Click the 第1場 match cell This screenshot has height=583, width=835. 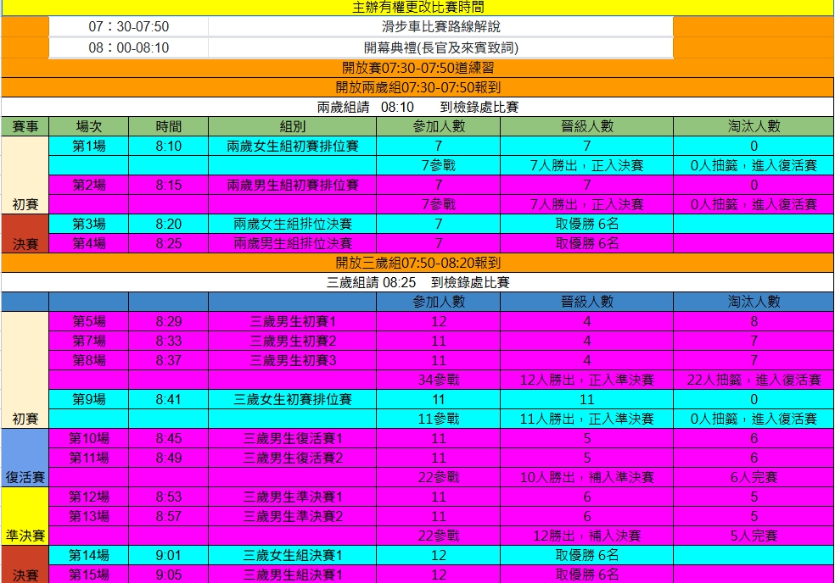[89, 146]
